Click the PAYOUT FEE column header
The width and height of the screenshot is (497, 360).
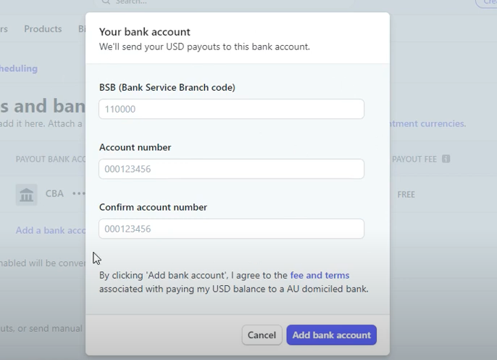(415, 158)
